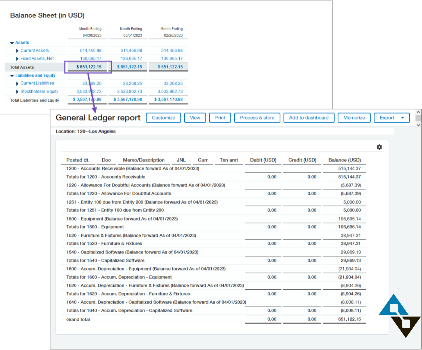The width and height of the screenshot is (422, 350).
Task: Drill into Total Assets for 03/31/2023
Action: click(x=130, y=67)
